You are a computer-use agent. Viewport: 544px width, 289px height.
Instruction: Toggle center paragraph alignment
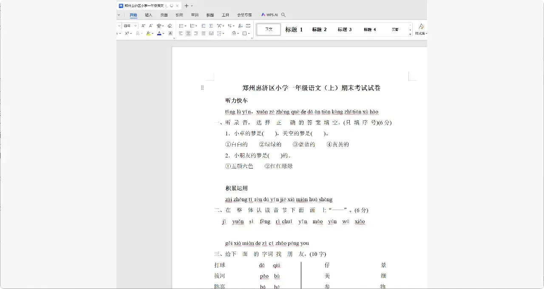pyautogui.click(x=188, y=34)
